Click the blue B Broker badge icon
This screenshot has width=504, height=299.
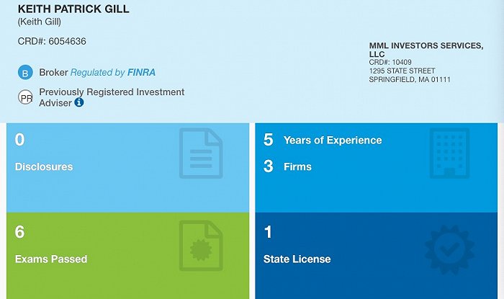click(25, 72)
